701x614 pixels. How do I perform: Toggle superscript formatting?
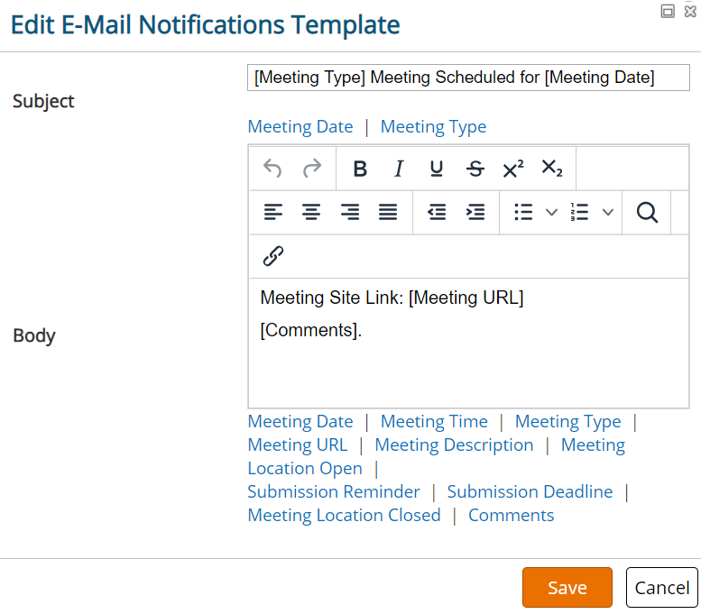click(x=513, y=169)
